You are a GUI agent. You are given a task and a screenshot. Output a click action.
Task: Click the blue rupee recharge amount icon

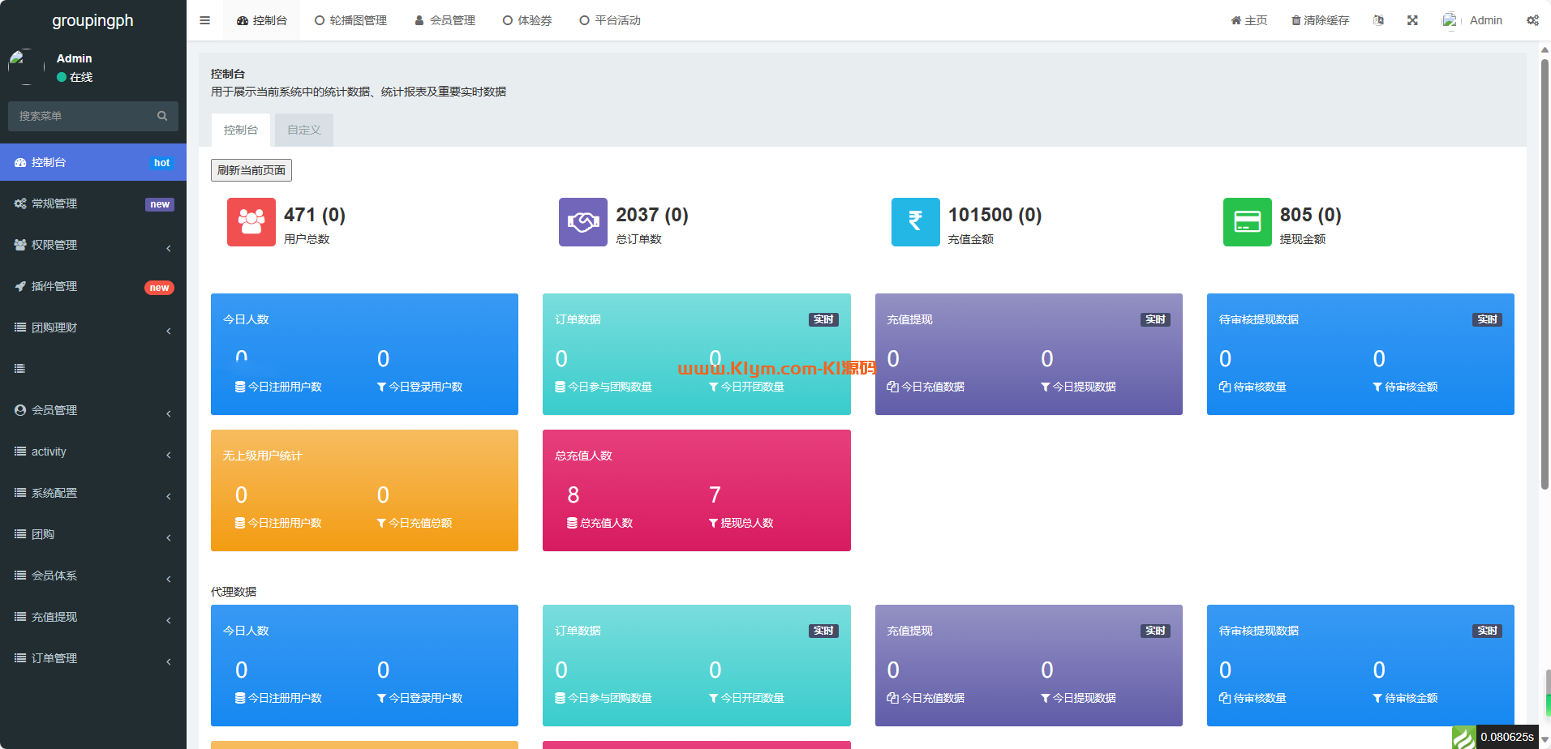915,221
